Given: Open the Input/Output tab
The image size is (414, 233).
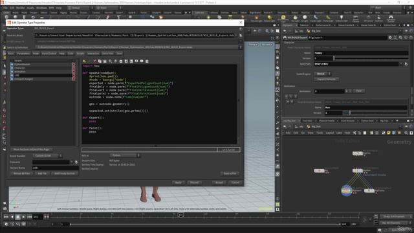Looking at the screenshot, I should pyautogui.click(x=49, y=53).
